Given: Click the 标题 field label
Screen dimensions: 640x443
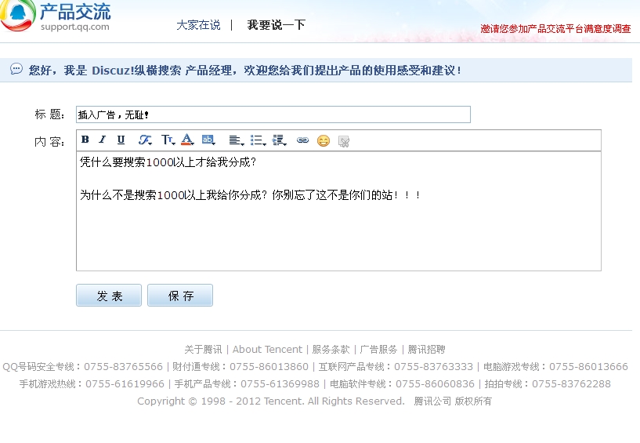Looking at the screenshot, I should 49,114.
